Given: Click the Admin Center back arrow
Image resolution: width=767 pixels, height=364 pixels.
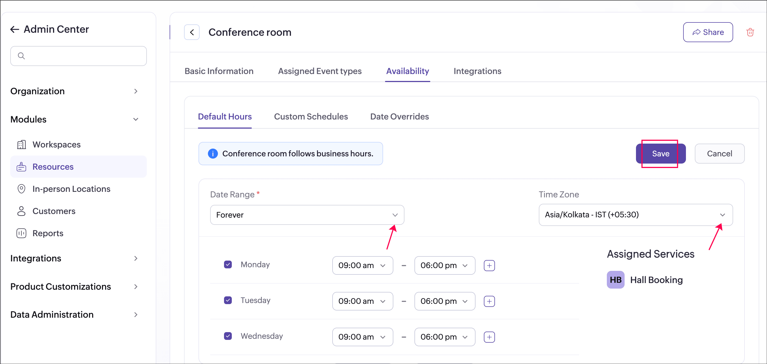Looking at the screenshot, I should click(x=15, y=29).
